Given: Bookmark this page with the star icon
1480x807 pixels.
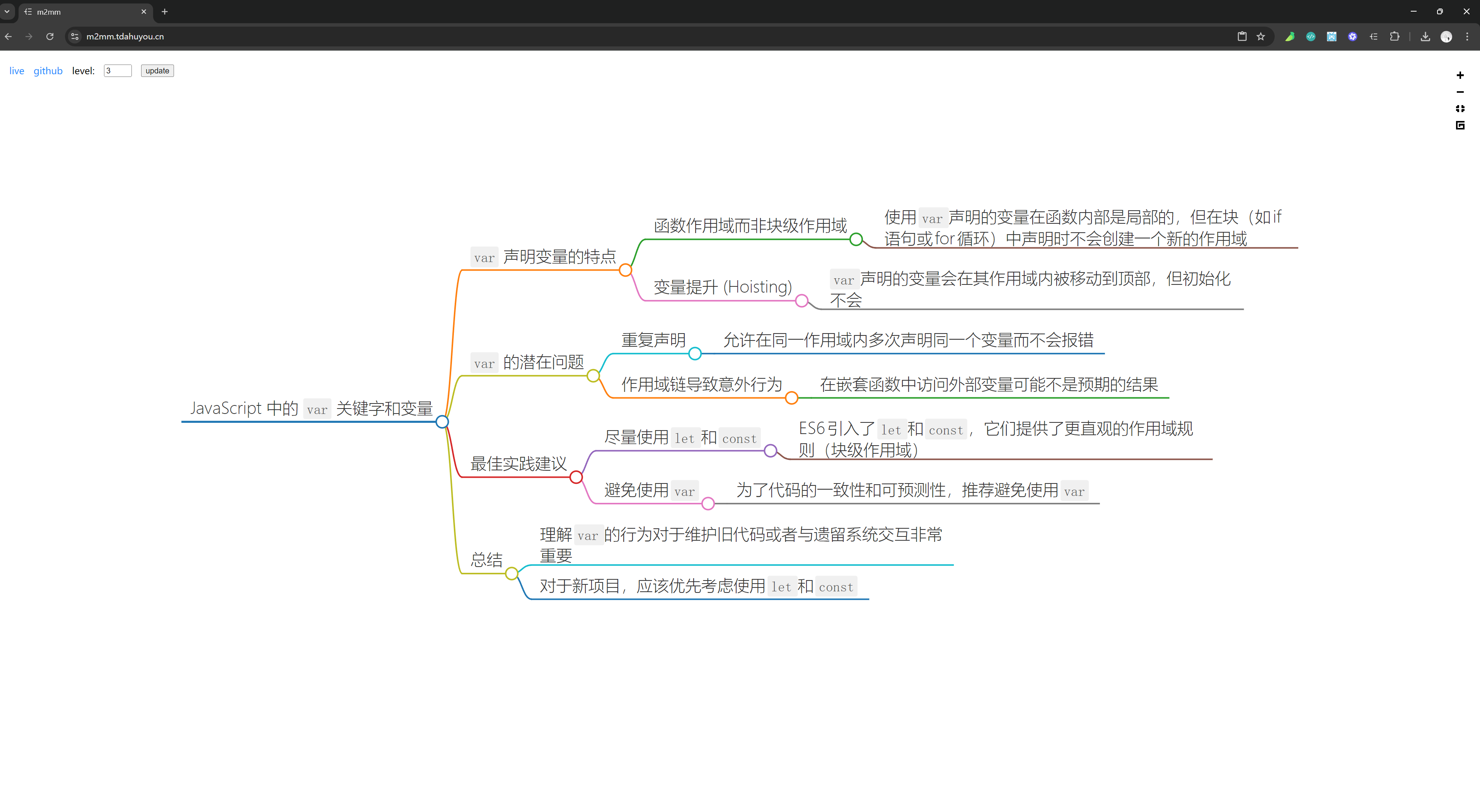Looking at the screenshot, I should 1260,36.
